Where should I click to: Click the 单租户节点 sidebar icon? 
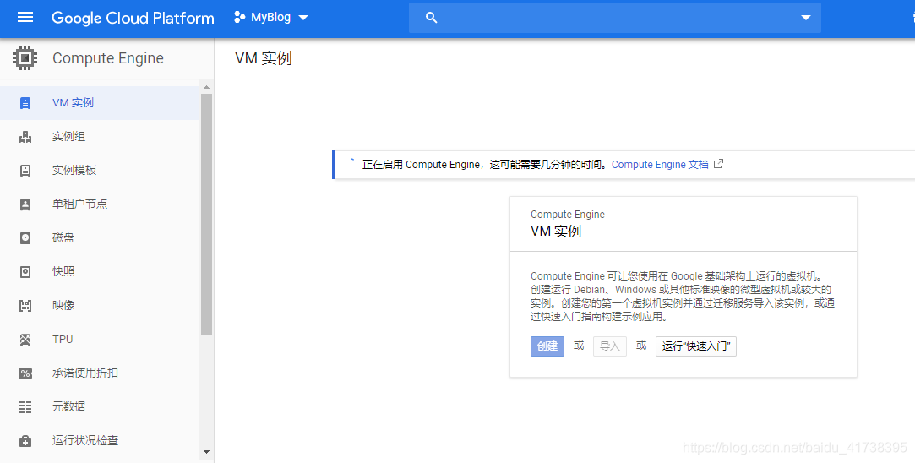(25, 204)
